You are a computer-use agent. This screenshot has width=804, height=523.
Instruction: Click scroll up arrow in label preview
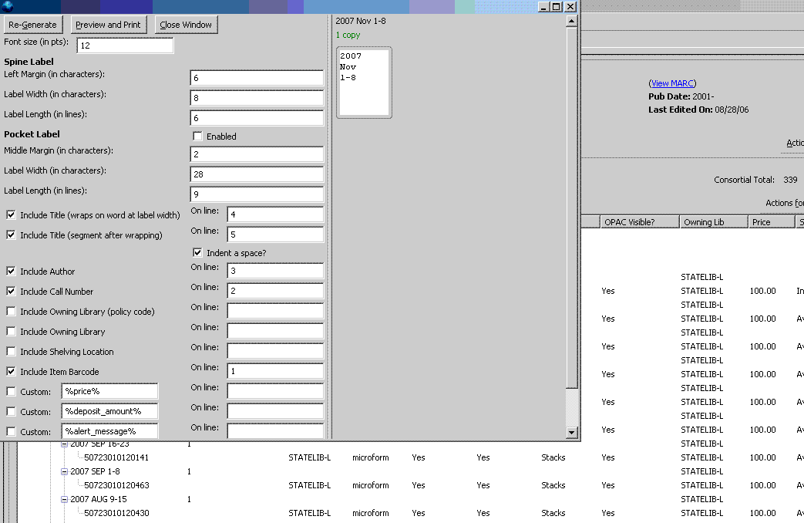[x=571, y=21]
